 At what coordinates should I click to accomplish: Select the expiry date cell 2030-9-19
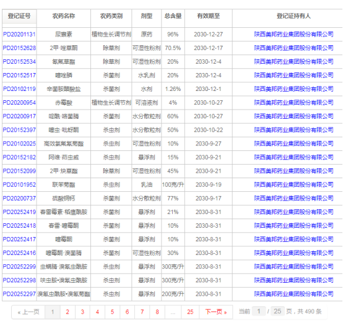click(209, 184)
